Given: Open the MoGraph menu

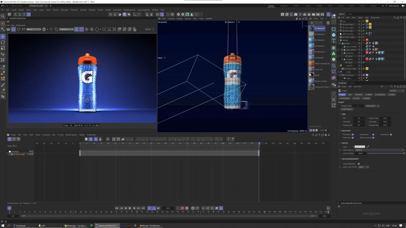Looking at the screenshot, I should 64,10.
